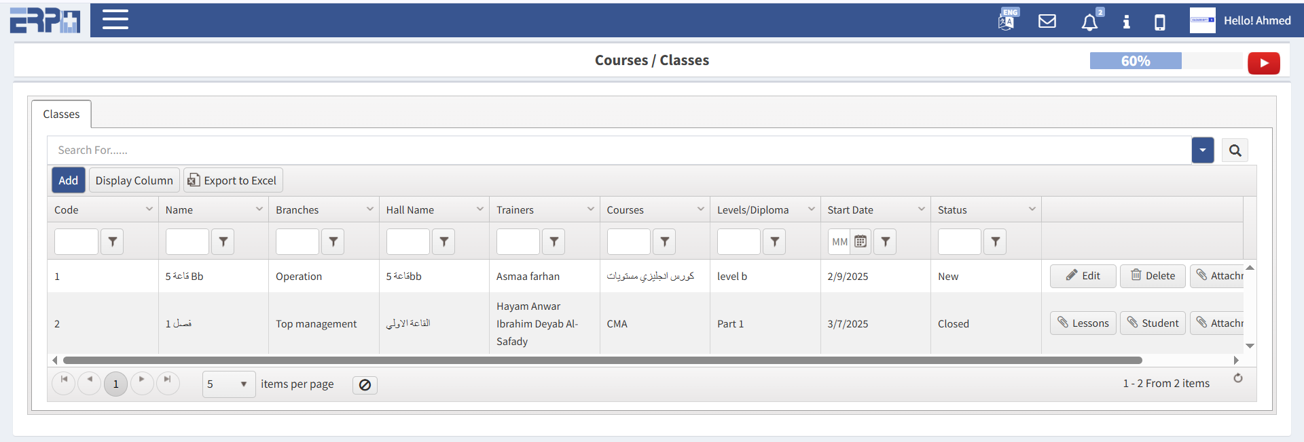Expand the Trainers column header menu
This screenshot has width=1304, height=442.
pos(590,209)
